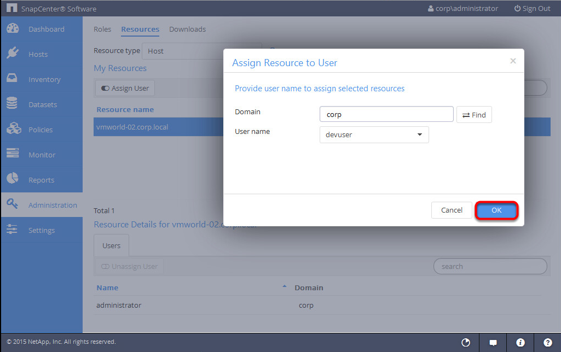
Task: Open Dashboard gauge icon in sidebar
Action: [13, 28]
